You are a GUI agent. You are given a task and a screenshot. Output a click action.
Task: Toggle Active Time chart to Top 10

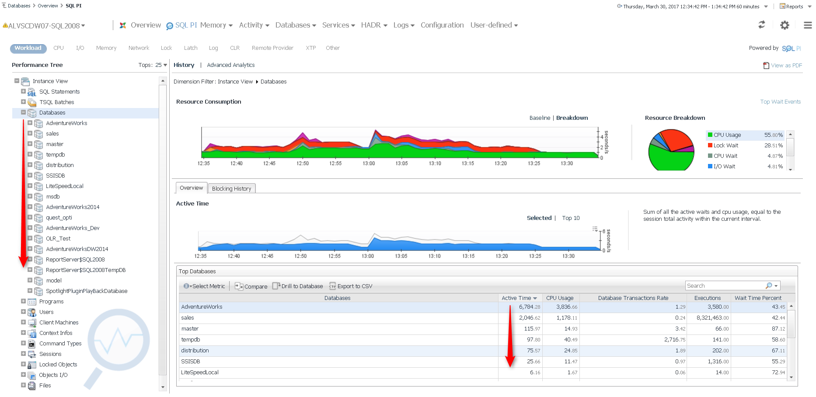tap(571, 218)
